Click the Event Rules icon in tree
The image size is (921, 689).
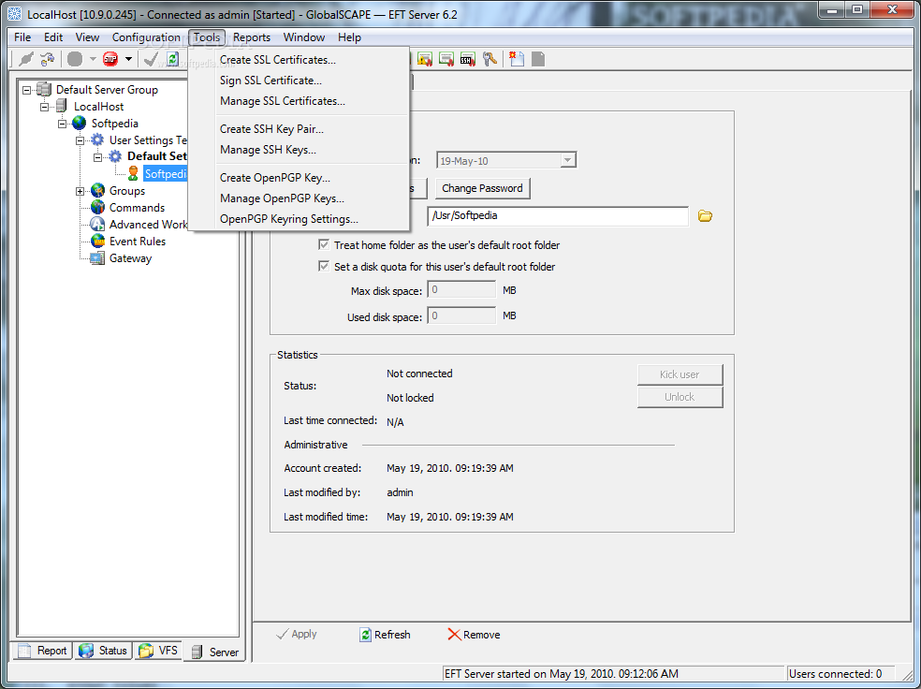(97, 242)
